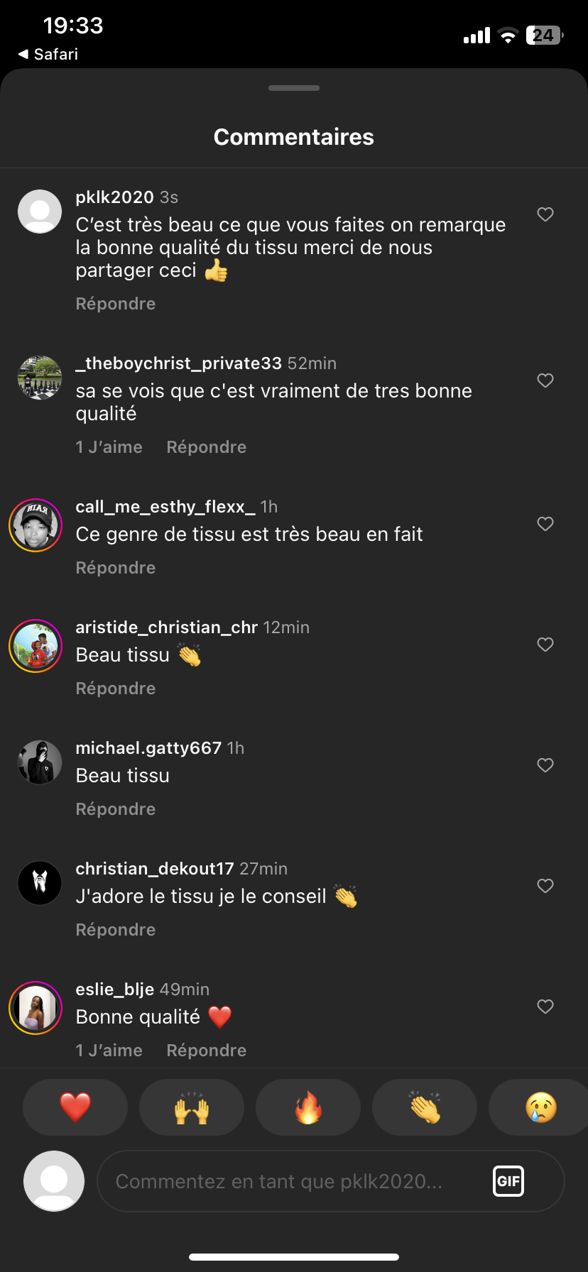Viewport: 588px width, 1272px height.
Task: Insert the crying face quick emoji
Action: tap(540, 1107)
